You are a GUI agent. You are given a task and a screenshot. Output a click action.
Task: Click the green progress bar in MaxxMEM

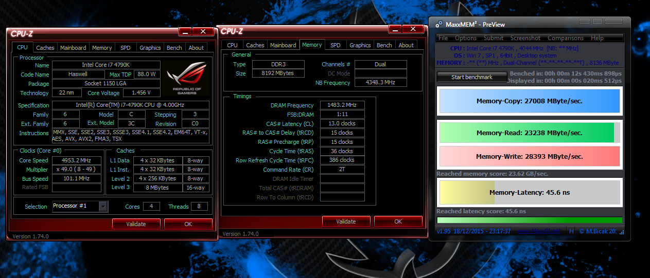coord(530,220)
